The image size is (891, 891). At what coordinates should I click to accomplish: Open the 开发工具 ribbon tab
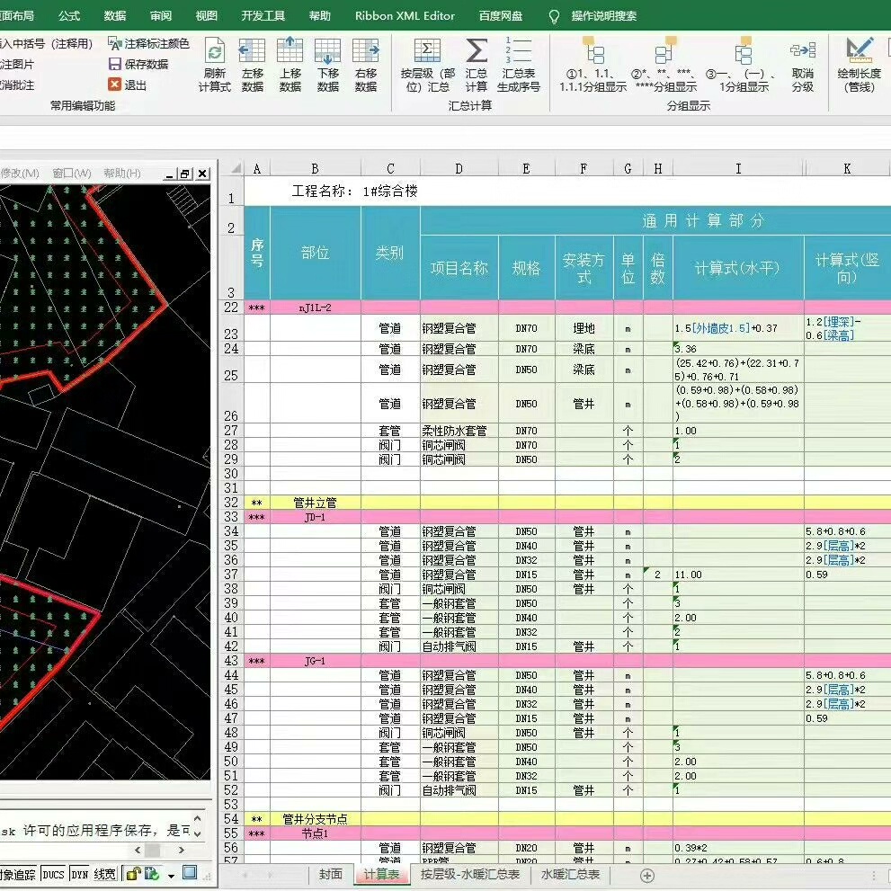click(x=263, y=15)
